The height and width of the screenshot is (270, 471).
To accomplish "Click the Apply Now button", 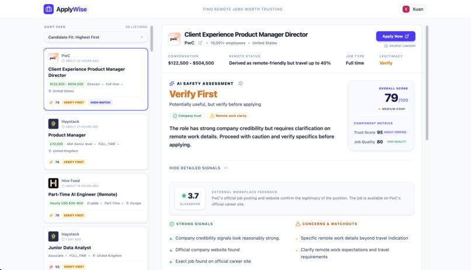I will 396,36.
